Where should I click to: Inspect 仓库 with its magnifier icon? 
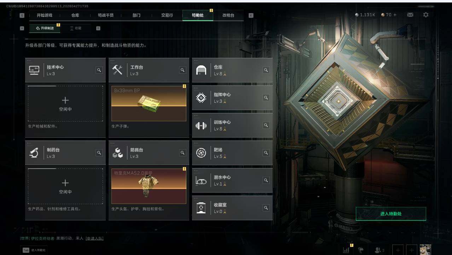click(266, 70)
